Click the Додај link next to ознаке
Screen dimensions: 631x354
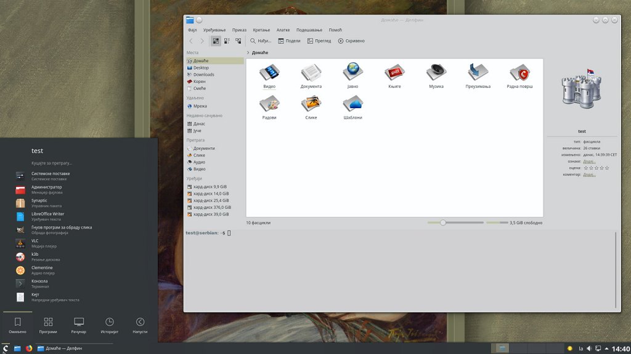point(589,161)
